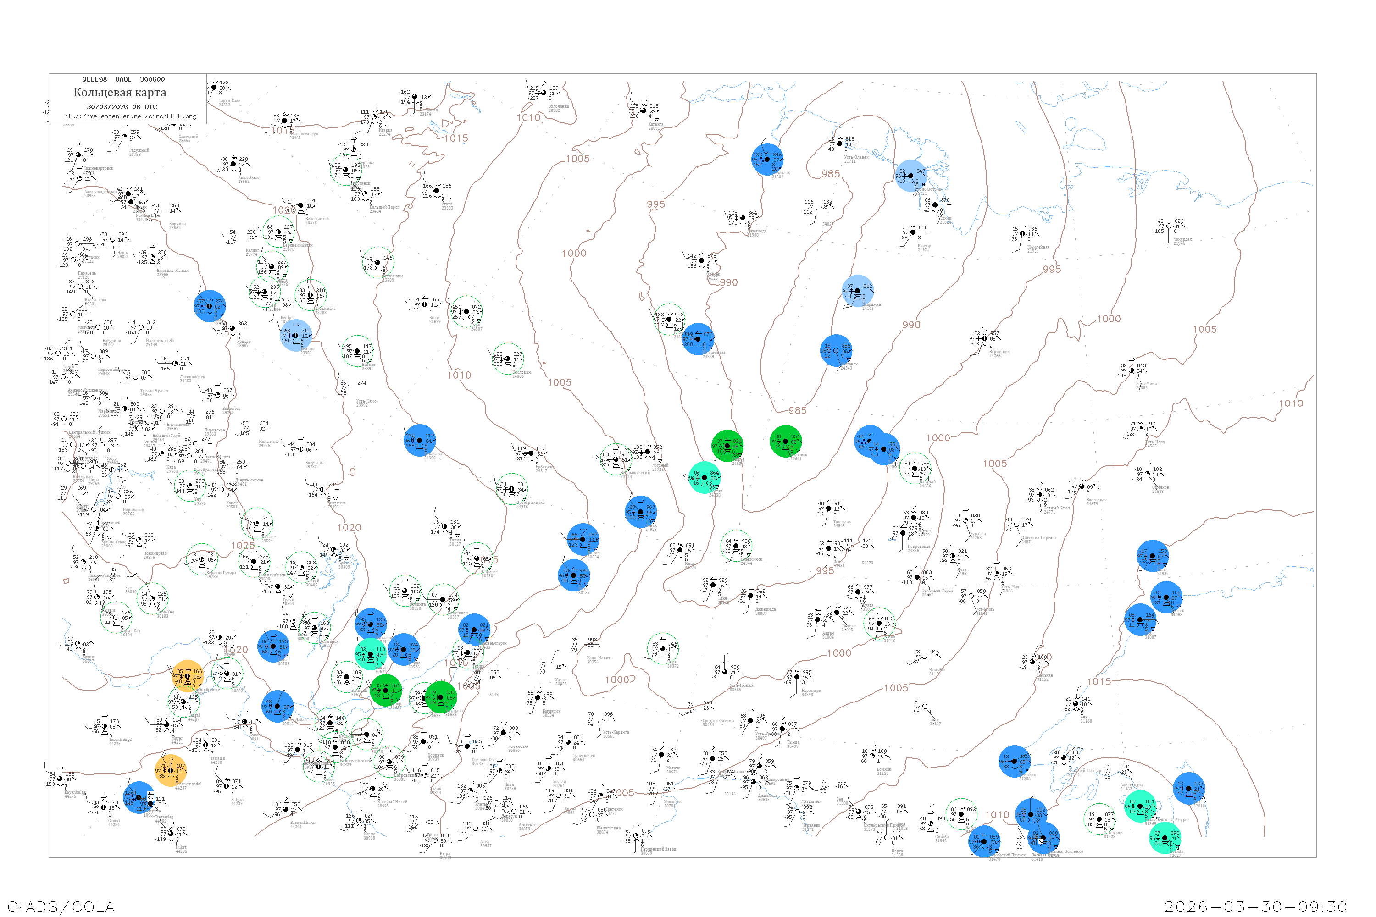
Task: Click the QEEE98 UAOL 300600 header text
Action: [123, 79]
